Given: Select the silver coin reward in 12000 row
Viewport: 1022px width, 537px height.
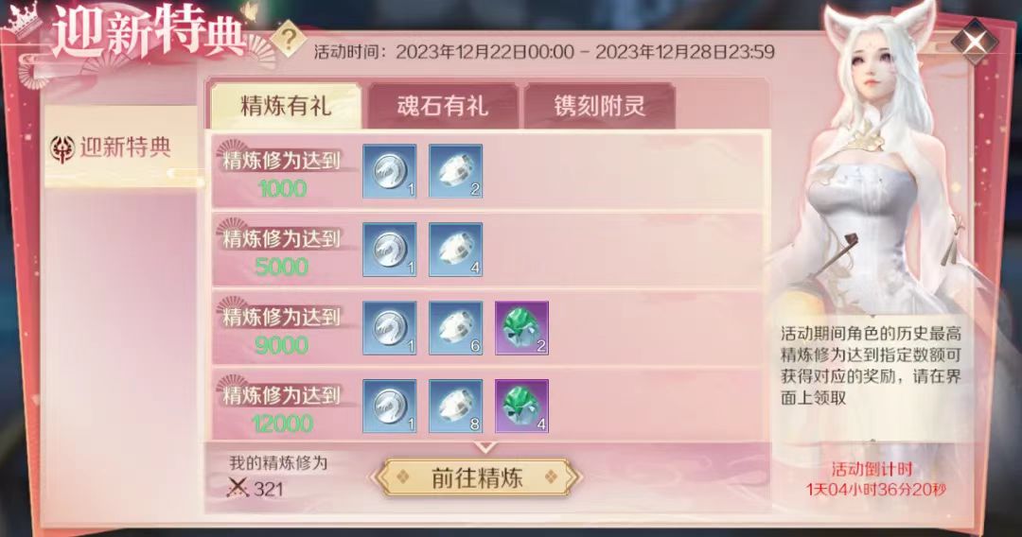Looking at the screenshot, I should click(390, 407).
